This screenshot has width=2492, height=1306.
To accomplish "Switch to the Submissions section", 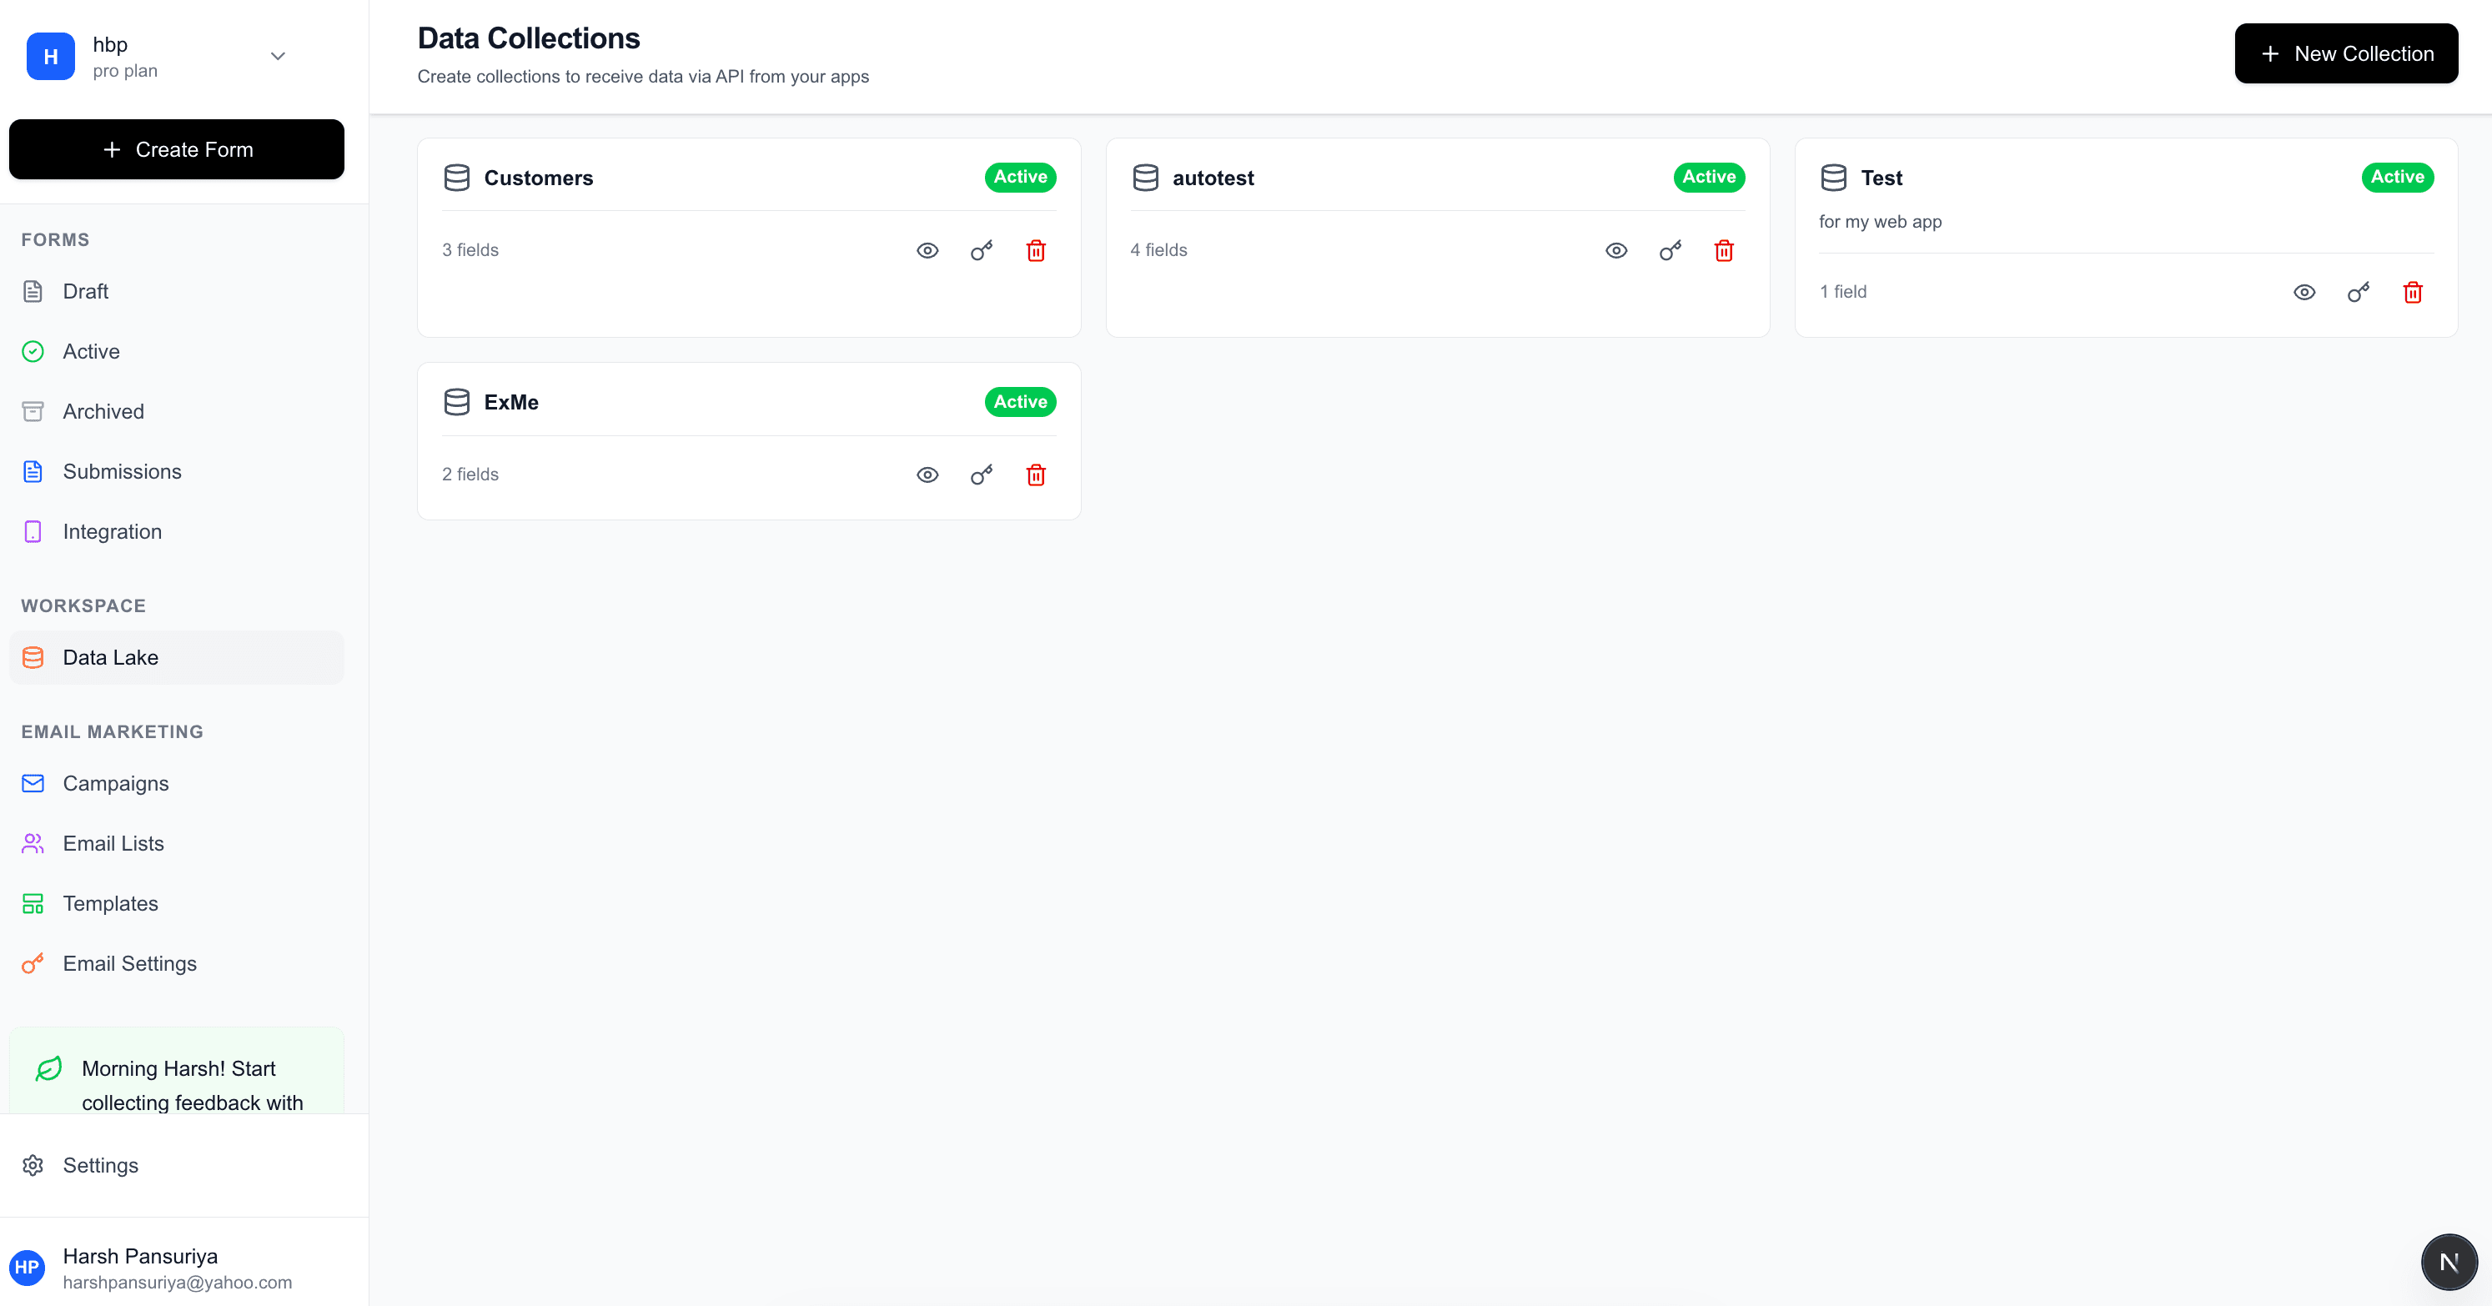I will [x=123, y=471].
